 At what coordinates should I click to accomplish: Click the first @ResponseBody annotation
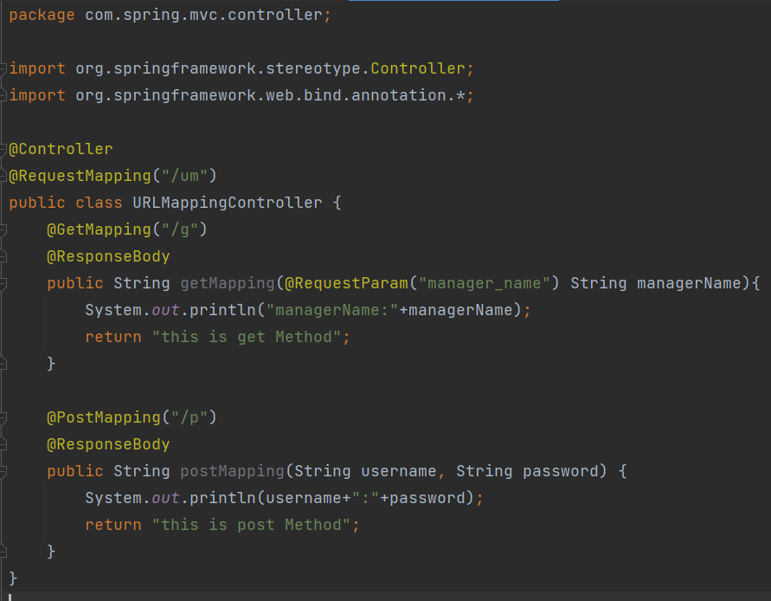[x=108, y=256]
